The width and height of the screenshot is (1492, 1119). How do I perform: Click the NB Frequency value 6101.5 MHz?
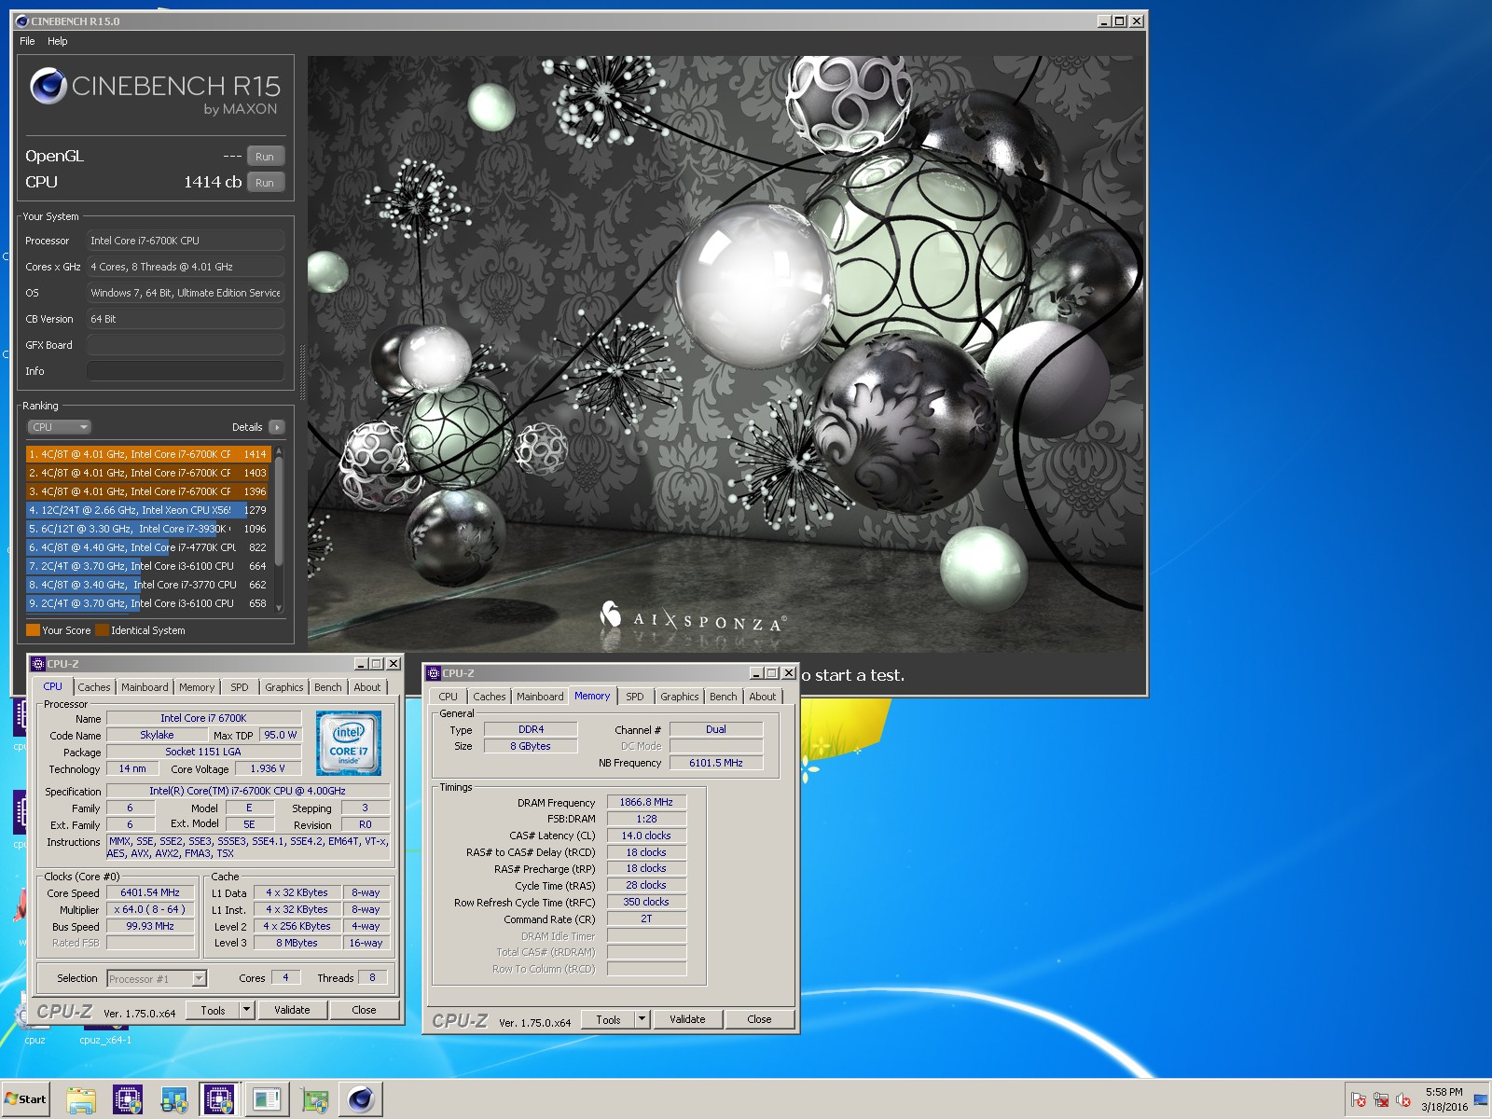(x=716, y=763)
